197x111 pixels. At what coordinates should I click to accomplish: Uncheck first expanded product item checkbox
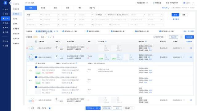(x=36, y=67)
